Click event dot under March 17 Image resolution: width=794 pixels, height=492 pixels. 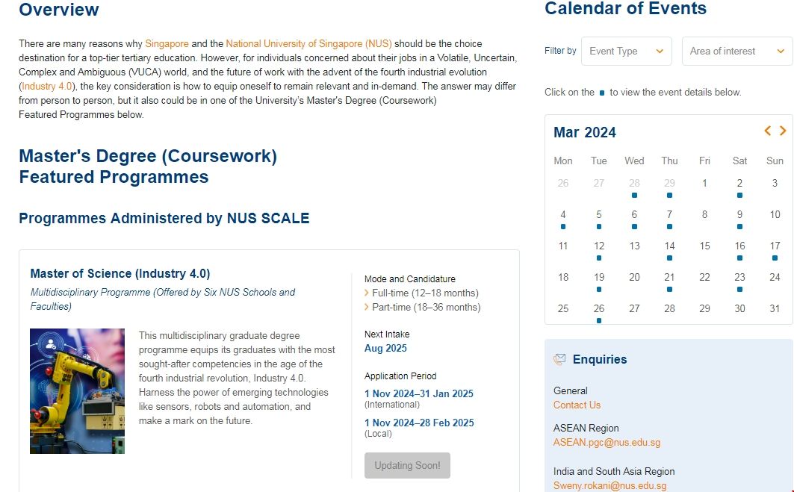[775, 258]
